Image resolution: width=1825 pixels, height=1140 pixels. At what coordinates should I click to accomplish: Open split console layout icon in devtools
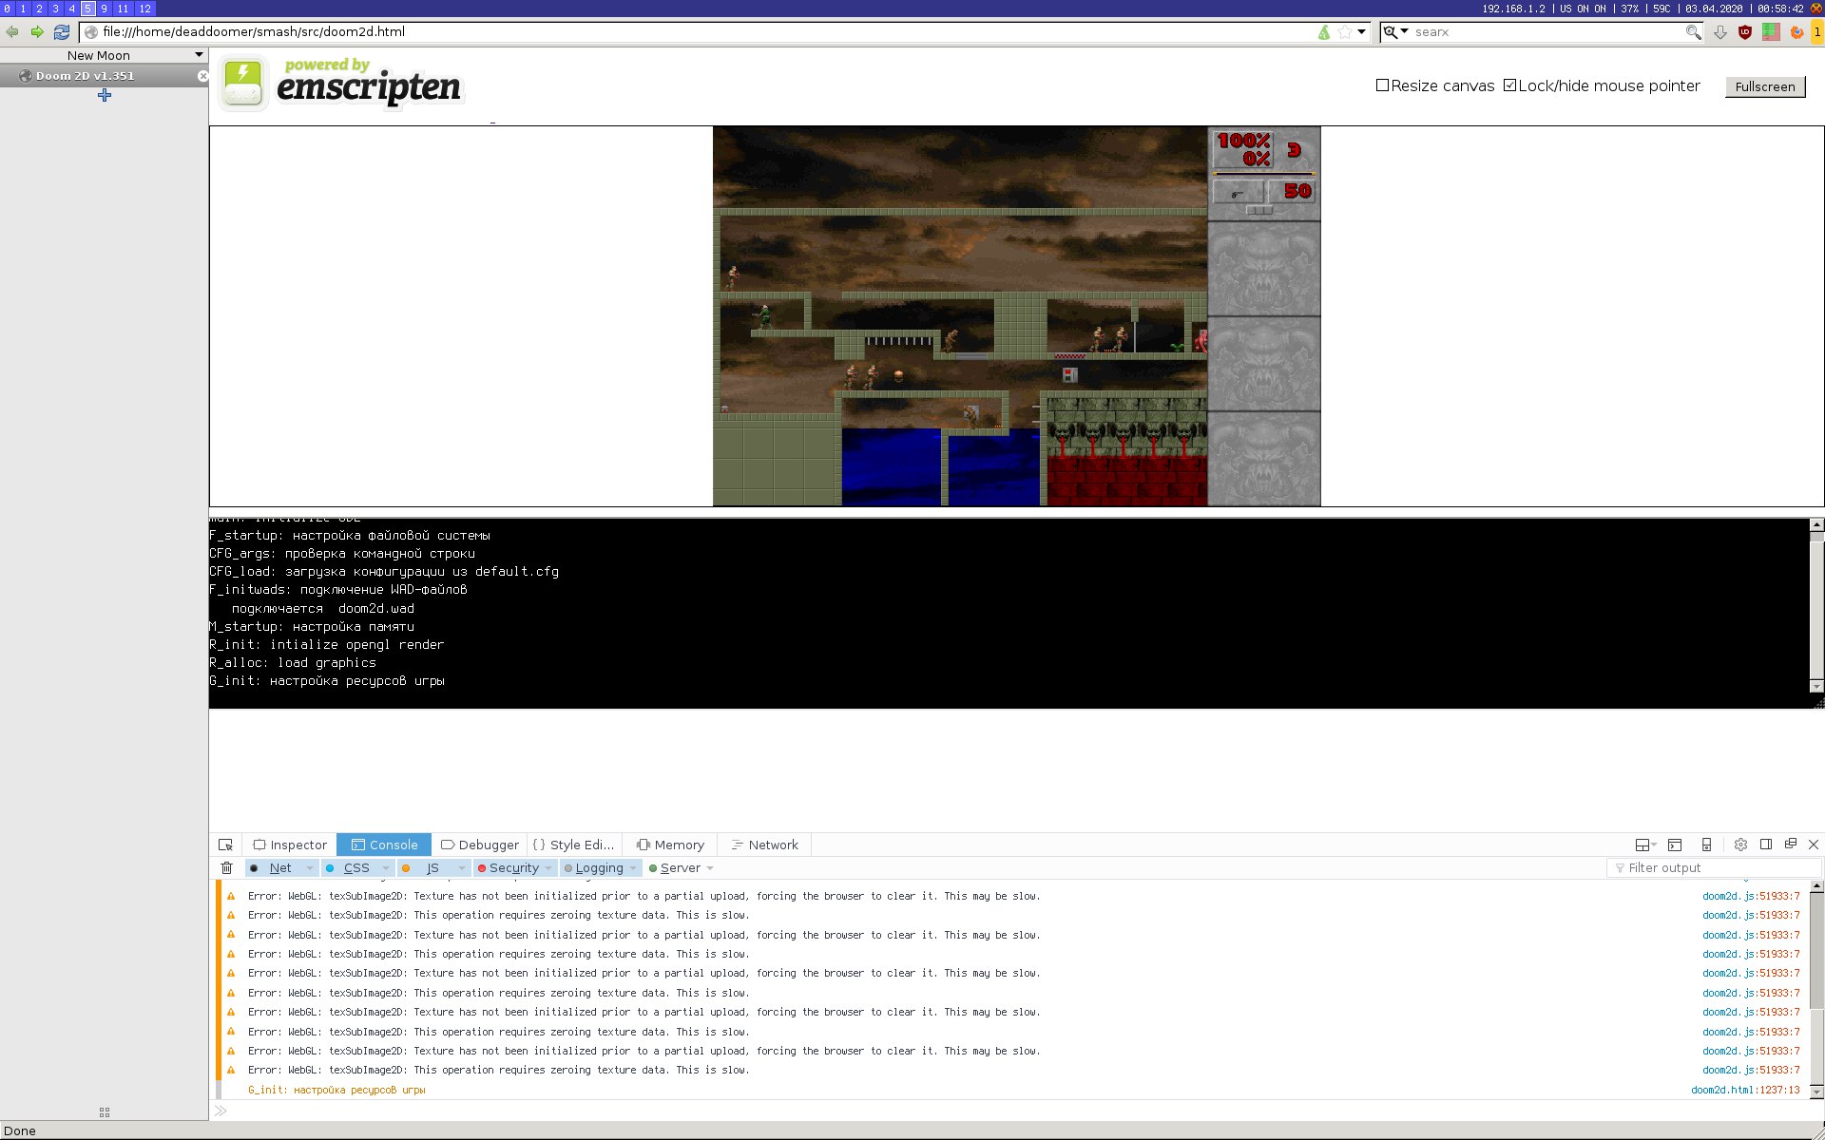point(1645,845)
